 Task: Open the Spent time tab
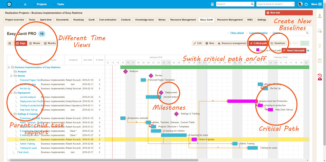point(46,20)
